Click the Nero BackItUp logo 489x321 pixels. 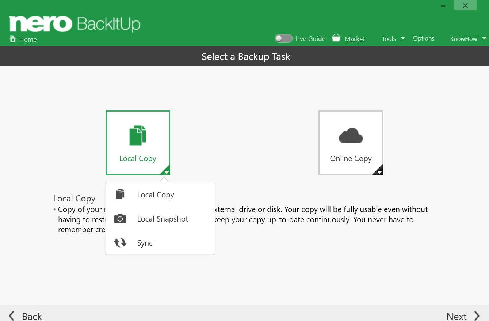pyautogui.click(x=75, y=24)
